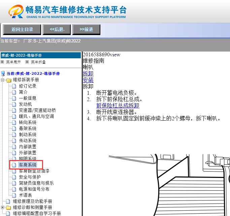The image size is (230, 216).
Task: Click the page icon beside 变速器/变速驱动桥
Action: (x=14, y=110)
